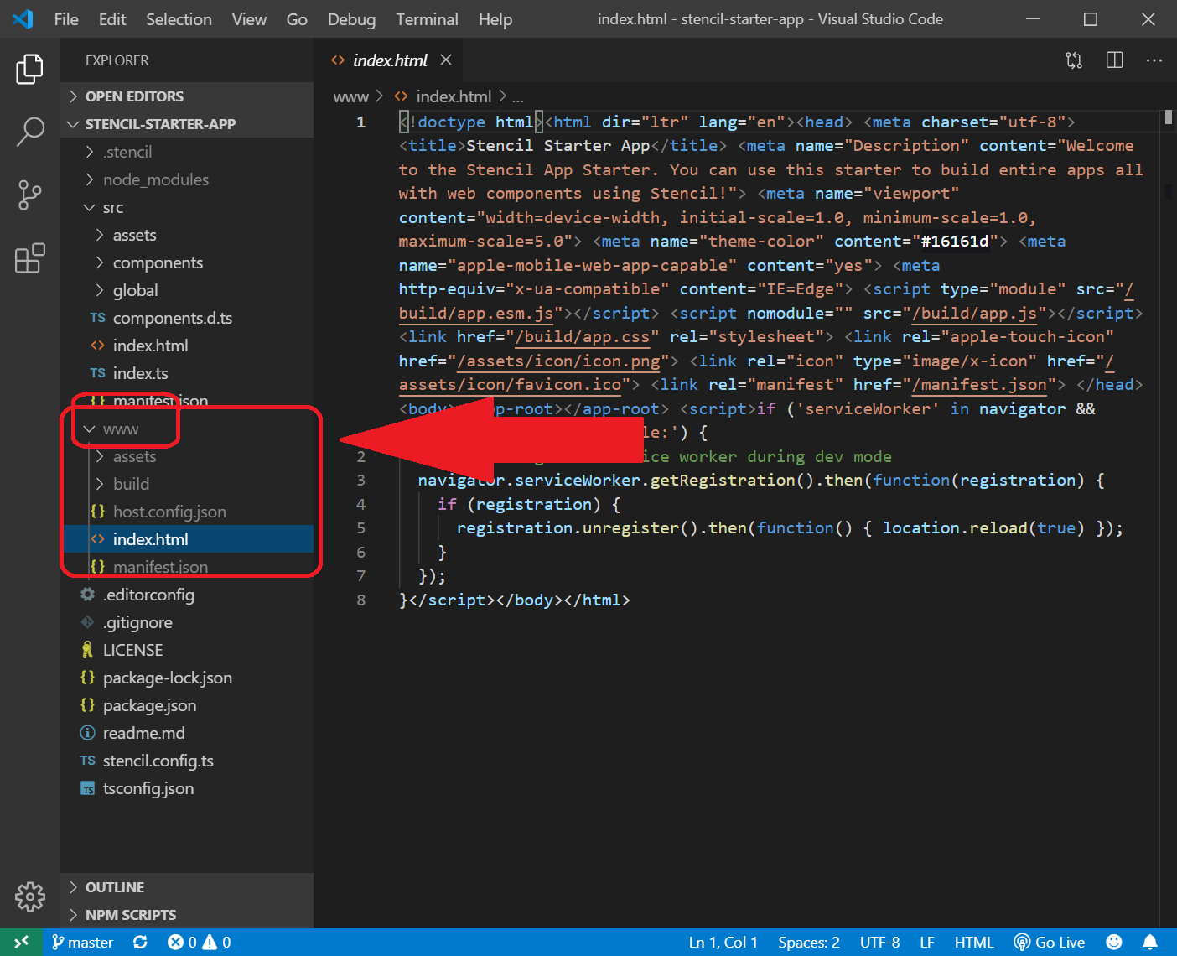Open the Help menu
1177x956 pixels.
(x=495, y=19)
